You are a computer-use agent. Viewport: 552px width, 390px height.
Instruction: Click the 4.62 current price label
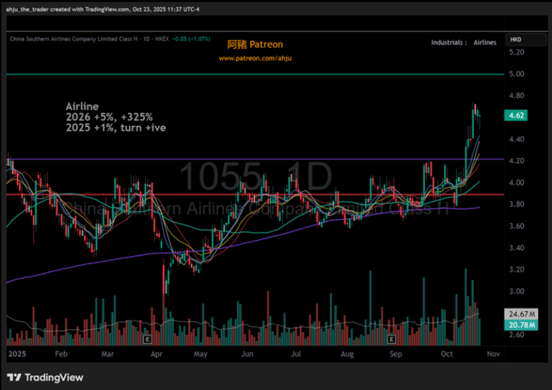[x=516, y=116]
